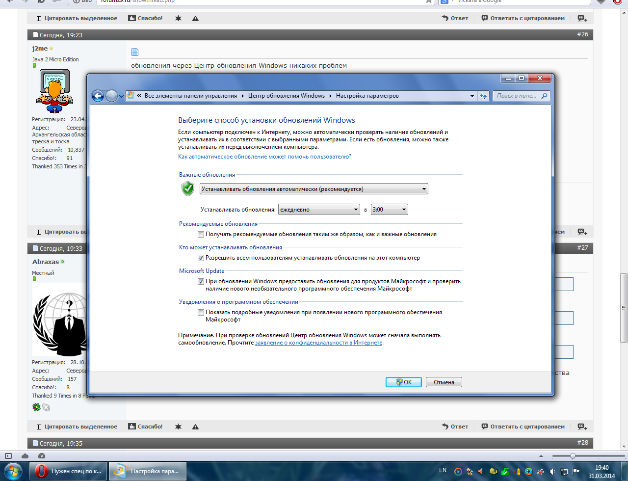Click OK in the update settings dialog

[404, 382]
